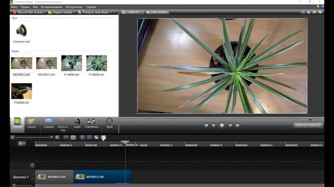The width and height of the screenshot is (334, 187).
Task: Click the track height slider near Дорожка 1
Action: (x=14, y=185)
